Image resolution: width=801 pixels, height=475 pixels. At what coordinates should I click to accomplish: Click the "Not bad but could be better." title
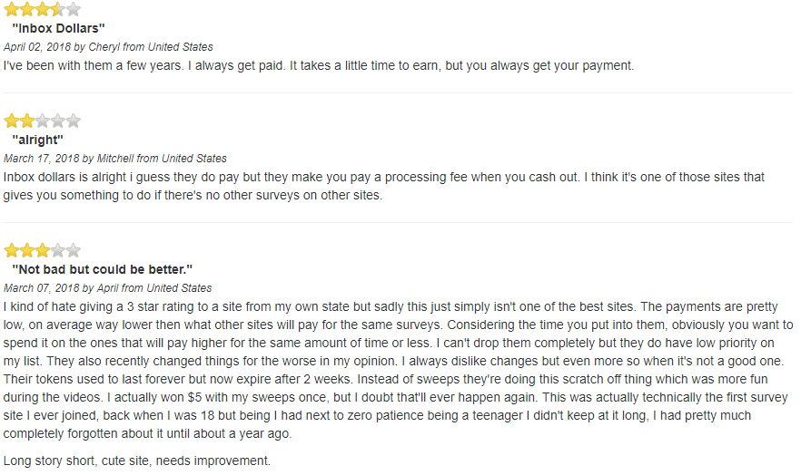(x=102, y=269)
